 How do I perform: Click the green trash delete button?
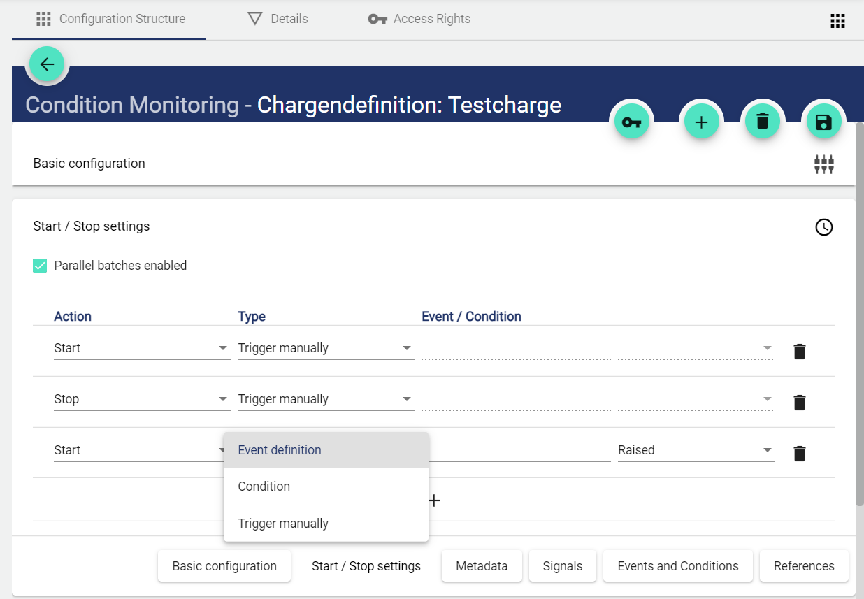[x=762, y=122]
